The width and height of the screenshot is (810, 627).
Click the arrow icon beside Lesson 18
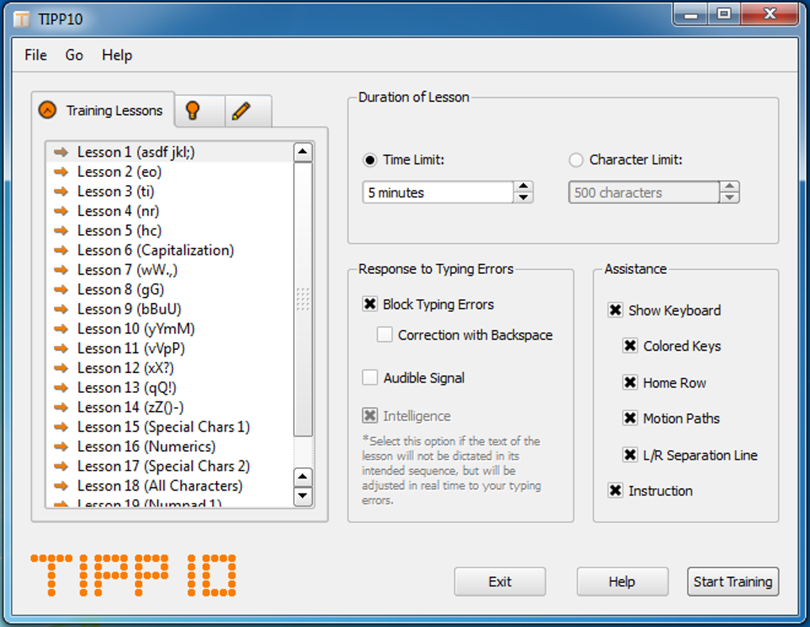[61, 486]
